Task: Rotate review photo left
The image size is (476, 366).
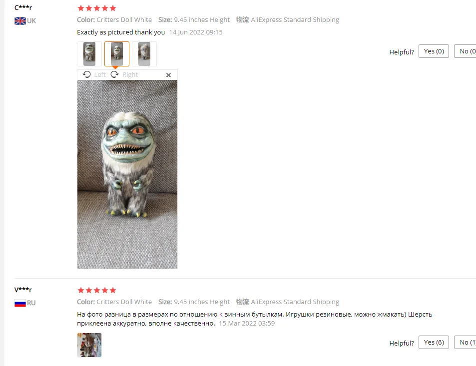Action: (87, 74)
